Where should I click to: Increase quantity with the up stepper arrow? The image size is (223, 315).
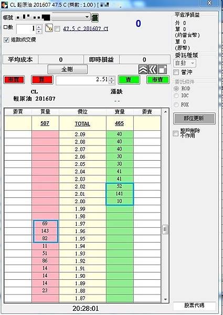point(39,27)
